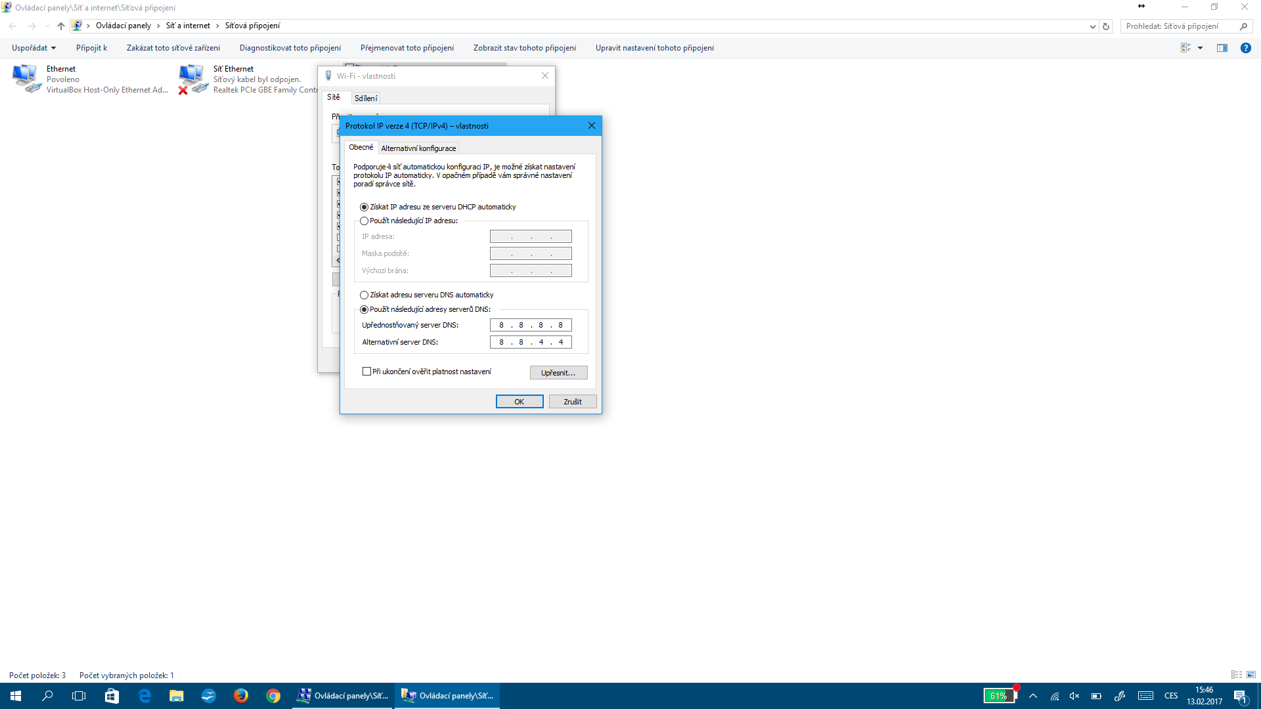Open the view options dropdown arrow
Image resolution: width=1261 pixels, height=709 pixels.
[1200, 48]
